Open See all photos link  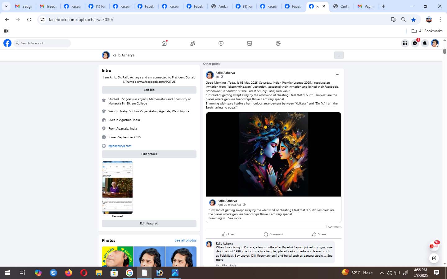(x=185, y=240)
